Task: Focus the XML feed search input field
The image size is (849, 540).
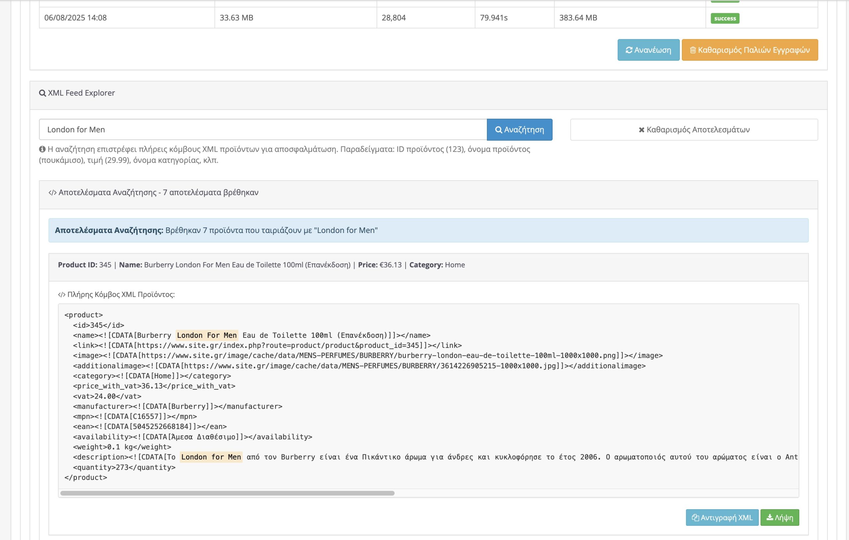Action: point(263,129)
